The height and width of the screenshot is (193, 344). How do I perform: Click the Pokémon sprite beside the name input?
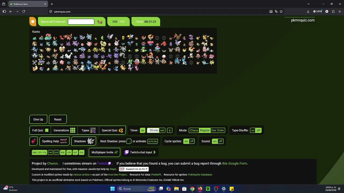point(100,22)
